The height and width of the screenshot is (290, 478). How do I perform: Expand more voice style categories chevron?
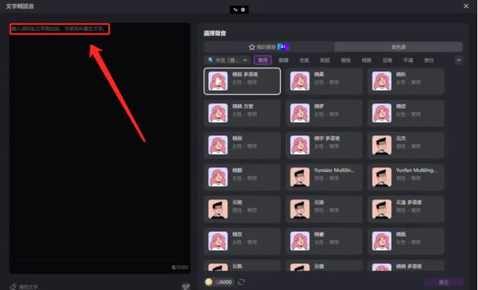pyautogui.click(x=459, y=60)
